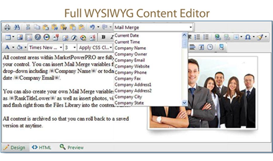Open the background color dropdown arrow
273x161 pixels.
(25, 47)
